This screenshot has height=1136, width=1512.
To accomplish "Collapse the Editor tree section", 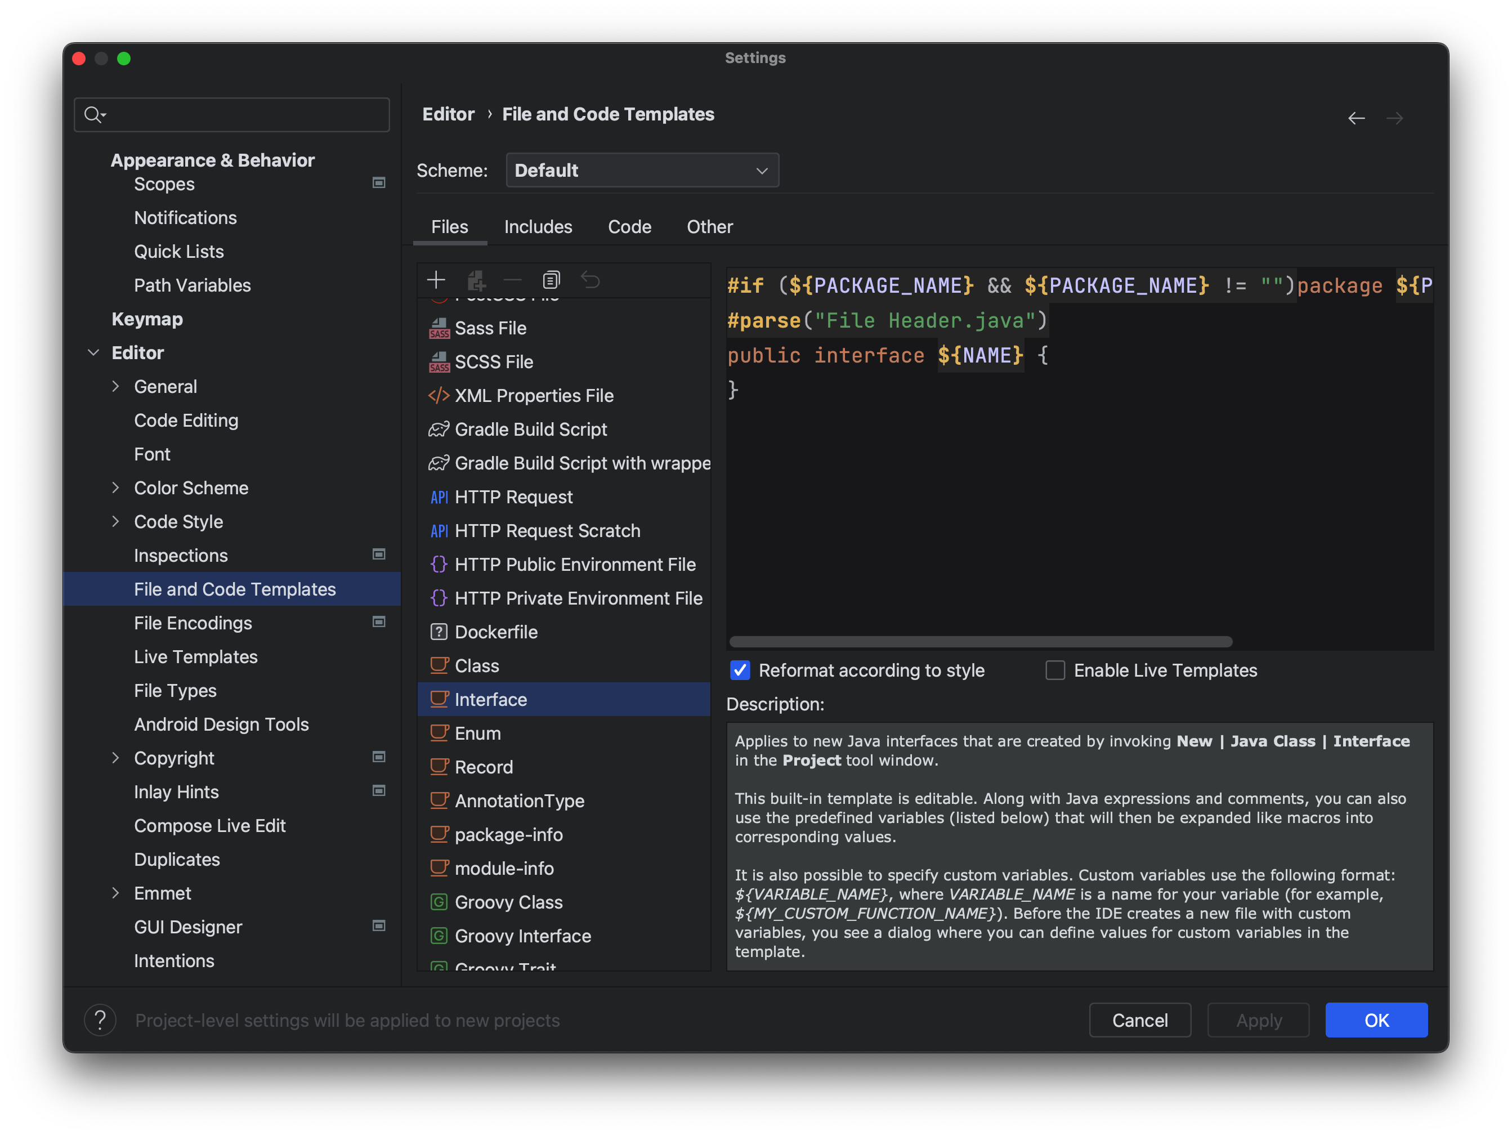I will 93,353.
